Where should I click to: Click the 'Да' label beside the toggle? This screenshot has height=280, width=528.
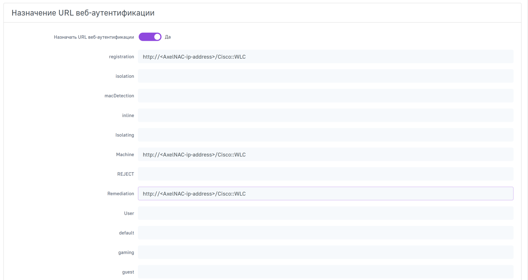coord(168,37)
